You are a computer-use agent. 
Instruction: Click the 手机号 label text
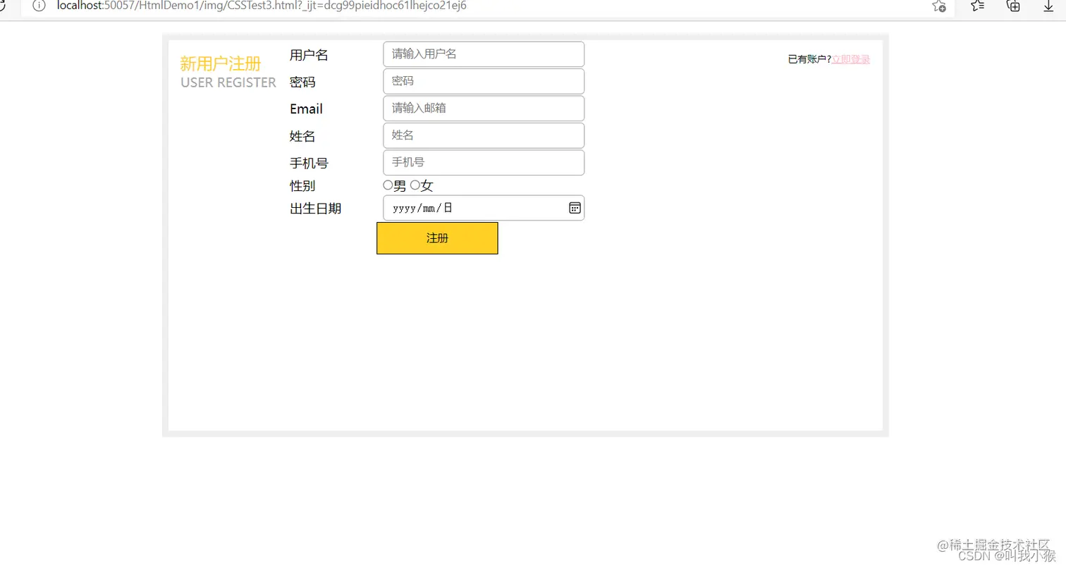point(309,163)
